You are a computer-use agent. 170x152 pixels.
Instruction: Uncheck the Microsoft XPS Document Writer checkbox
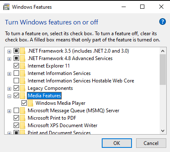pyautogui.click(x=16, y=125)
